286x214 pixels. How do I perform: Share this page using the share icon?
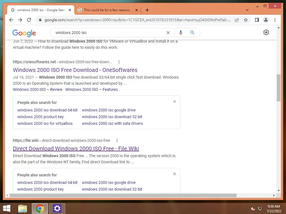point(237,20)
